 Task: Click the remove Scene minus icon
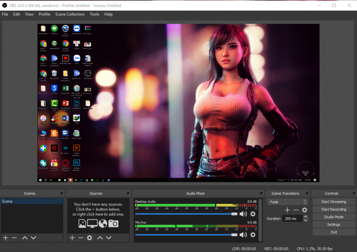point(14,238)
